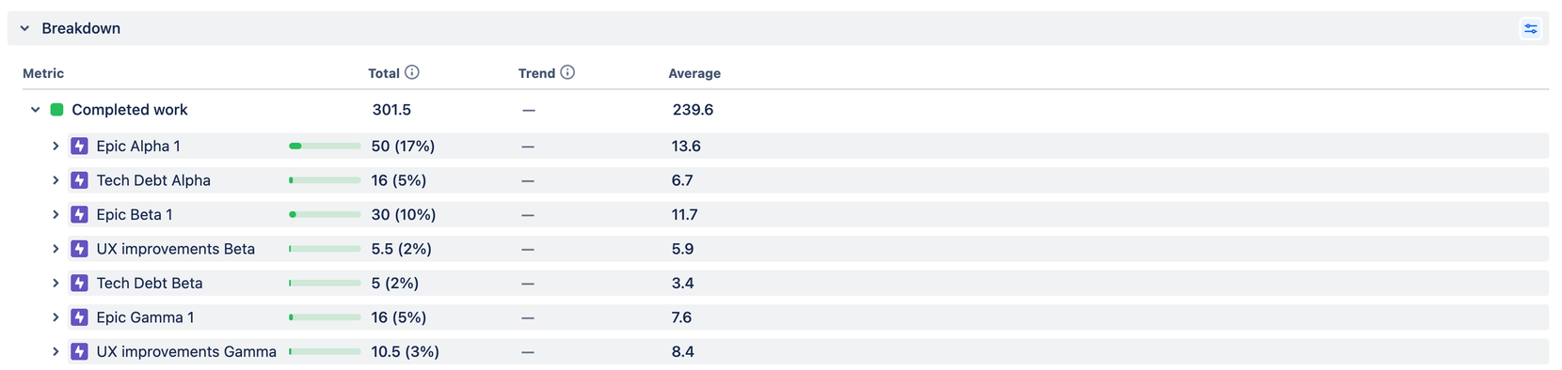This screenshot has width=1562, height=370.
Task: Click the Epic Alpha 1 progress bar
Action: click(x=325, y=146)
